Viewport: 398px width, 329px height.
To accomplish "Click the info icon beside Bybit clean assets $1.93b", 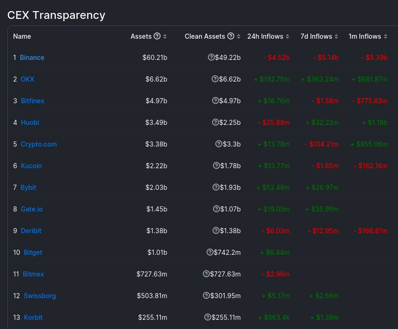I will pyautogui.click(x=216, y=187).
